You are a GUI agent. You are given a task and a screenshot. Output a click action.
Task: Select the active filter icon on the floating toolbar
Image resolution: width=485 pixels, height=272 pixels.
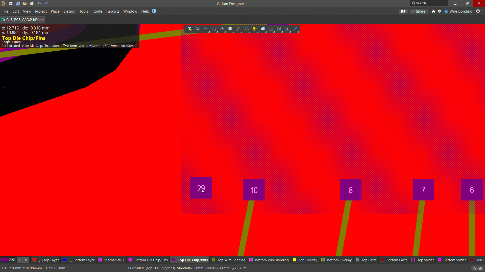[190, 29]
